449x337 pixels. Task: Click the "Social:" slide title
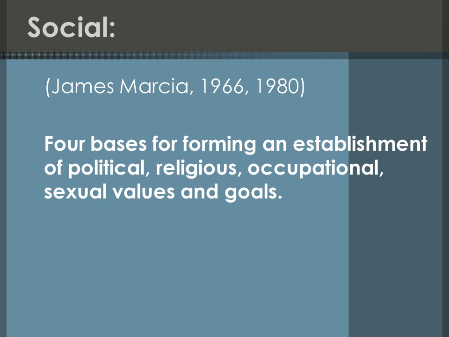pyautogui.click(x=71, y=27)
